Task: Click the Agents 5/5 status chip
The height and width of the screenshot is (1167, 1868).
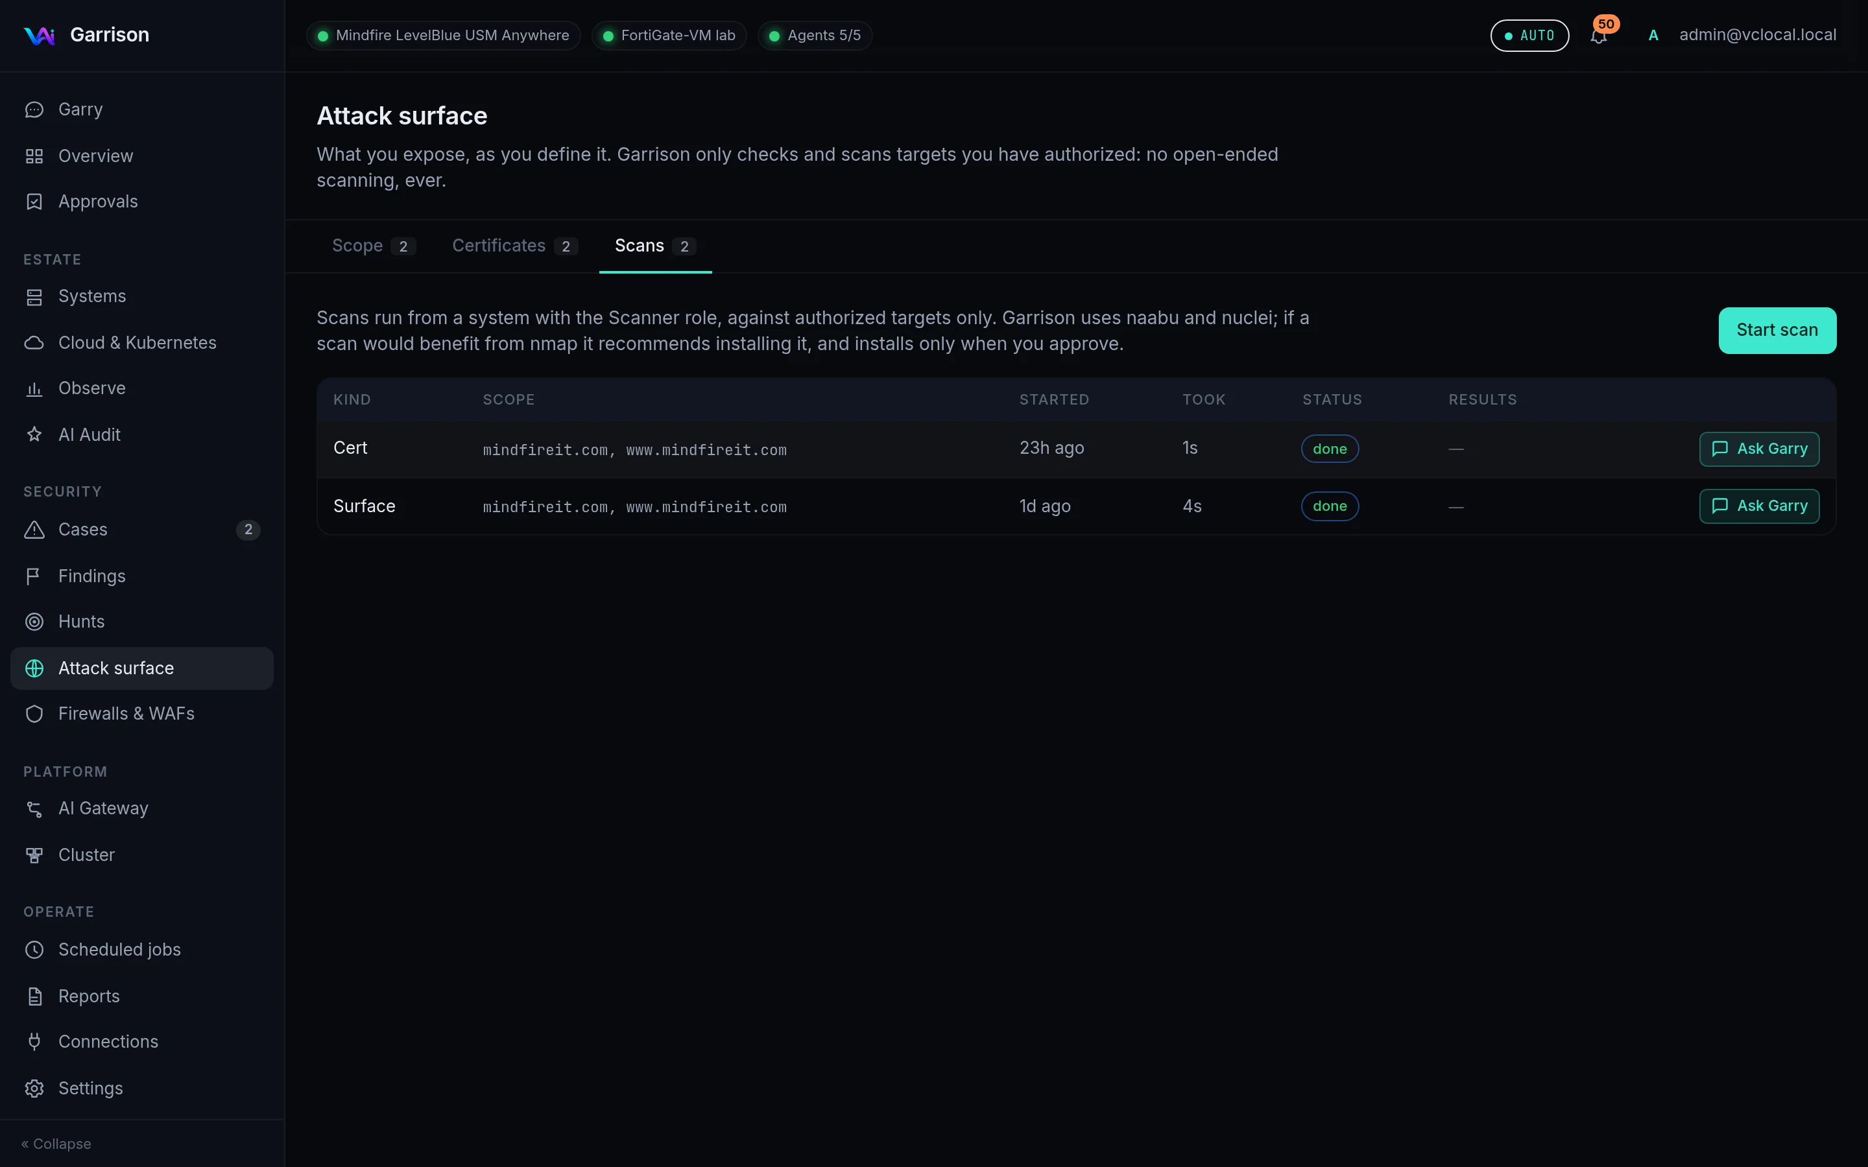Action: click(815, 36)
